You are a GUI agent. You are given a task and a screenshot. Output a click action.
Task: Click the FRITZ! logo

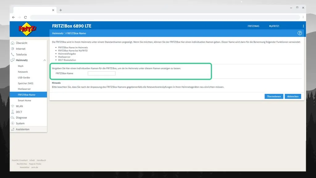tap(27, 29)
